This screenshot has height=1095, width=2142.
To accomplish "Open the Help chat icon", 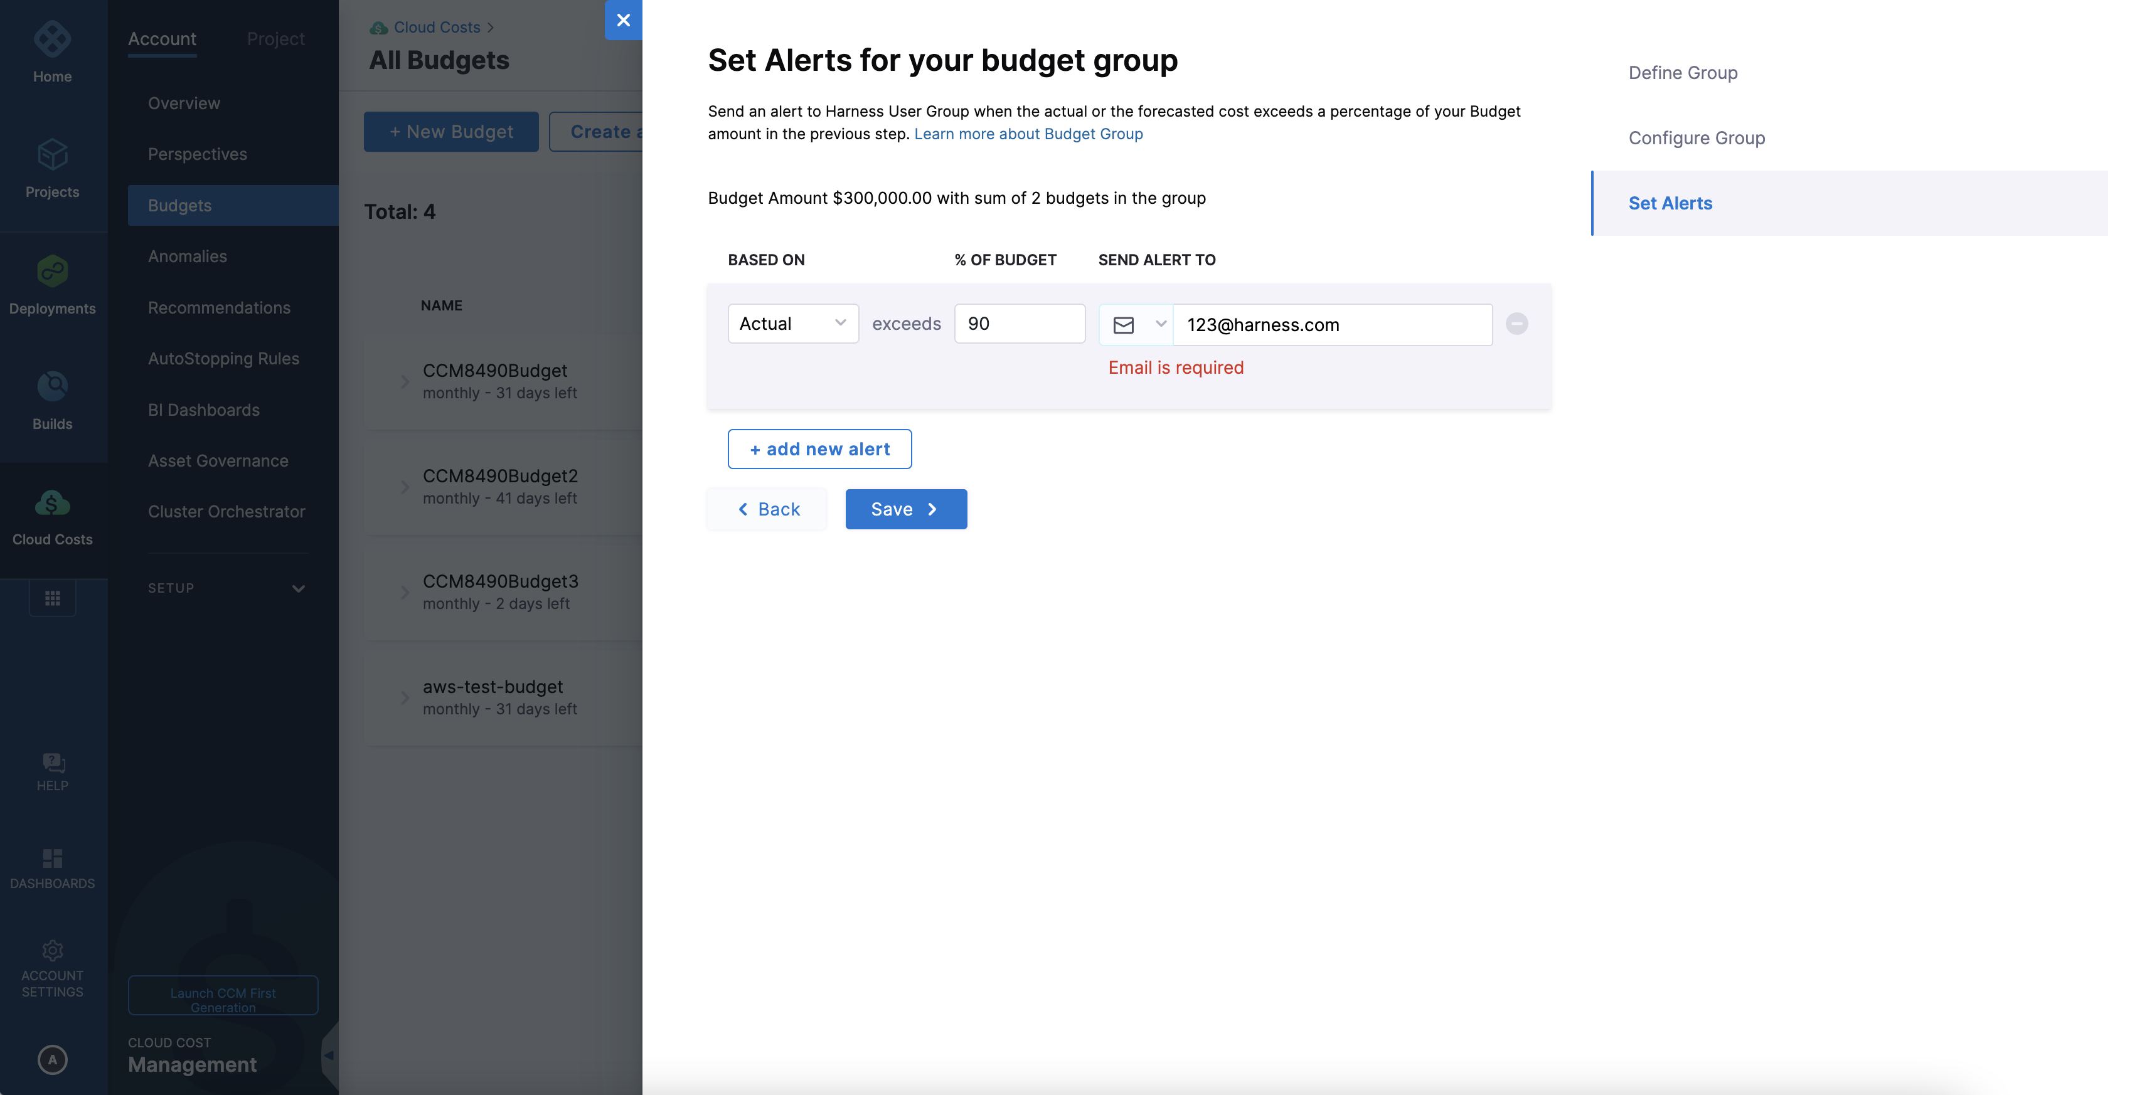I will (53, 763).
